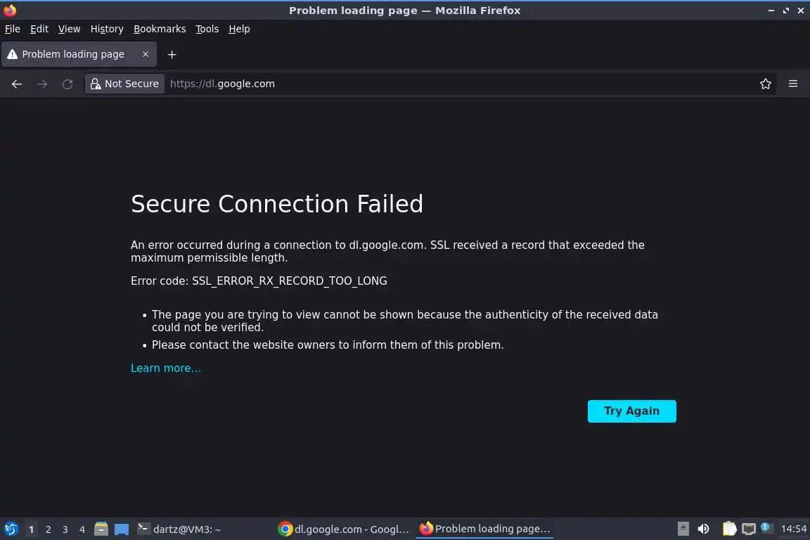
Task: Close the Problem loading page tab
Action: [146, 54]
